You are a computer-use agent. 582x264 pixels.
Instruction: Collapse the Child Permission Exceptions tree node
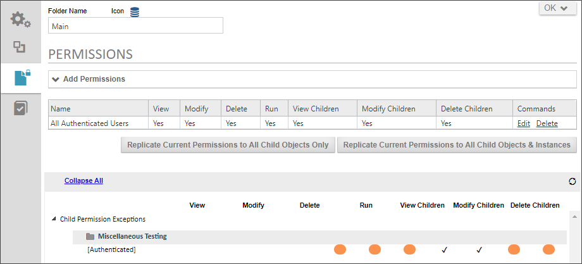(x=53, y=219)
